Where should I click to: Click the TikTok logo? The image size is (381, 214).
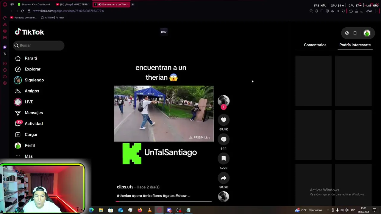(x=29, y=32)
